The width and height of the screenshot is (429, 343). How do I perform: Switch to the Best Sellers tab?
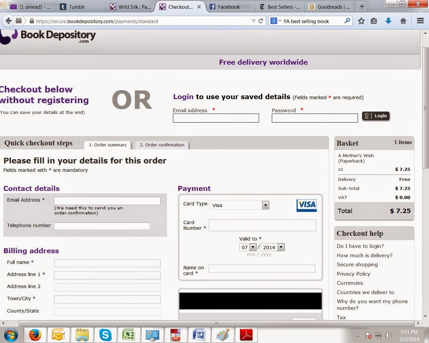[x=280, y=6]
